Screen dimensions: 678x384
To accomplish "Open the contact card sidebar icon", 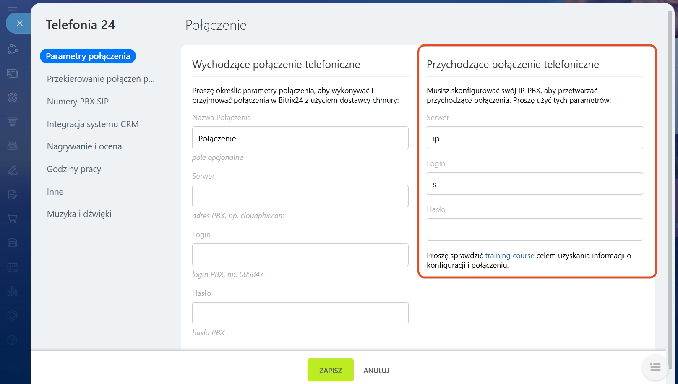I will point(13,73).
